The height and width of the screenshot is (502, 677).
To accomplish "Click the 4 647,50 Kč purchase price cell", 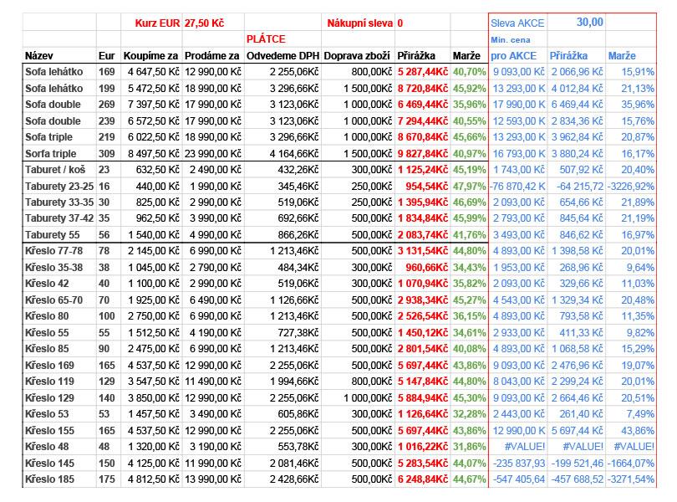I will (x=153, y=72).
